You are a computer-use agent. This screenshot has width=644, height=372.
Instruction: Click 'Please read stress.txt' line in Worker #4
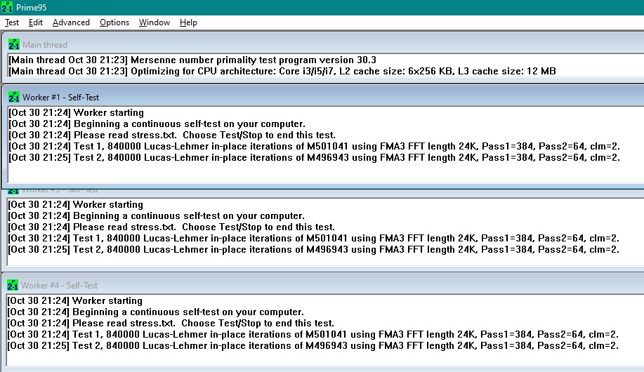coord(171,323)
